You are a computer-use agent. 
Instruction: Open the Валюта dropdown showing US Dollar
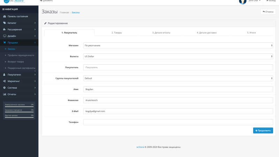[x=178, y=57]
